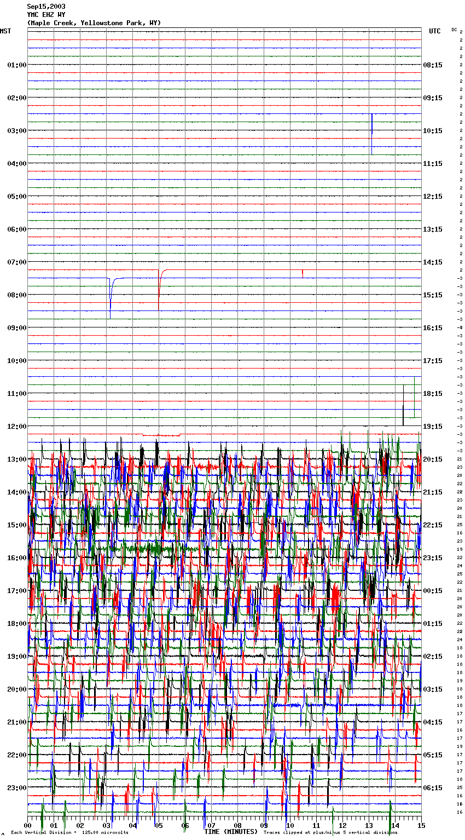The image size is (465, 840).
Task: Select the station code YMC EHZ WY
Action: click(47, 15)
